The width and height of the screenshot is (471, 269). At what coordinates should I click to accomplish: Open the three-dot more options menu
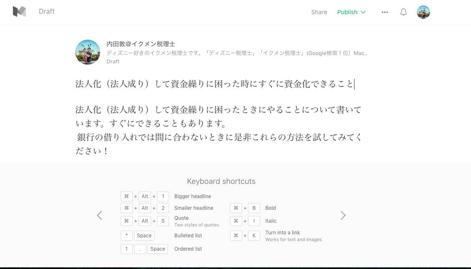385,12
